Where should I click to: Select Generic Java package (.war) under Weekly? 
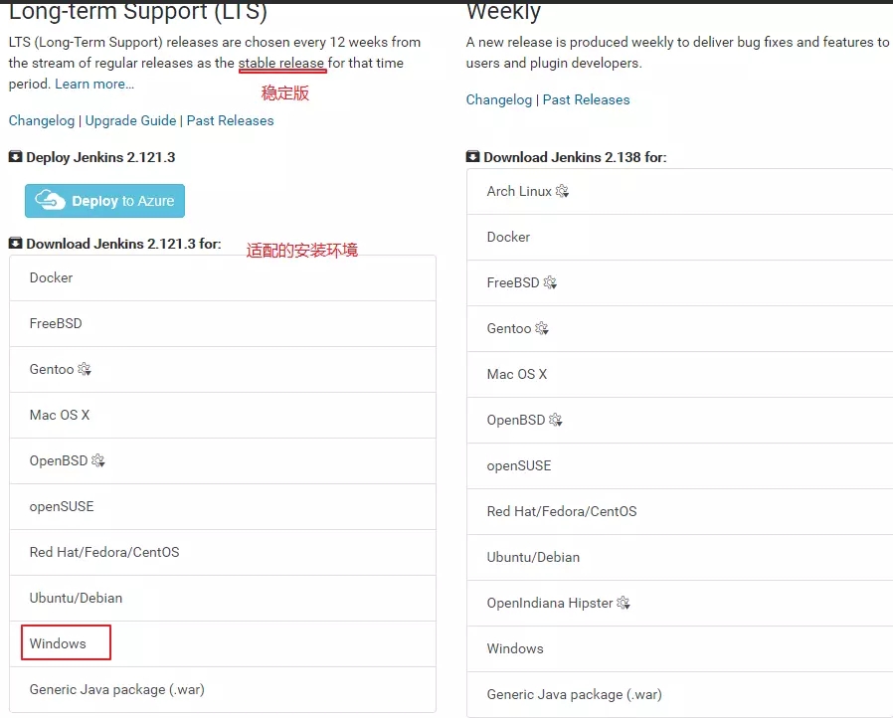coord(574,694)
